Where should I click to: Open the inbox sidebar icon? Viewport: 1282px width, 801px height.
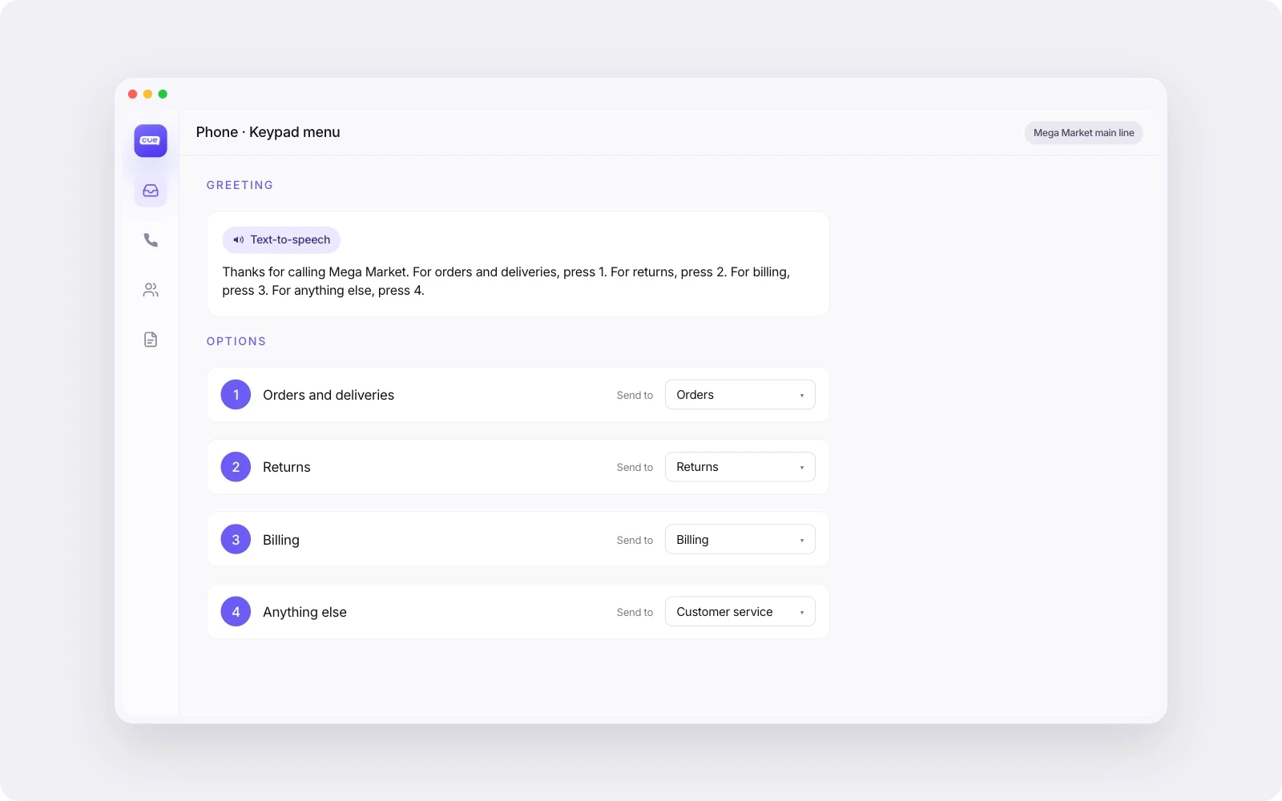point(151,191)
